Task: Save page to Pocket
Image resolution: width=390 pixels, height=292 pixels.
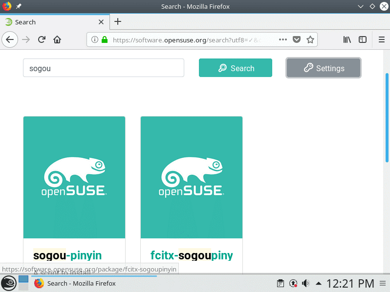Action: (x=297, y=39)
